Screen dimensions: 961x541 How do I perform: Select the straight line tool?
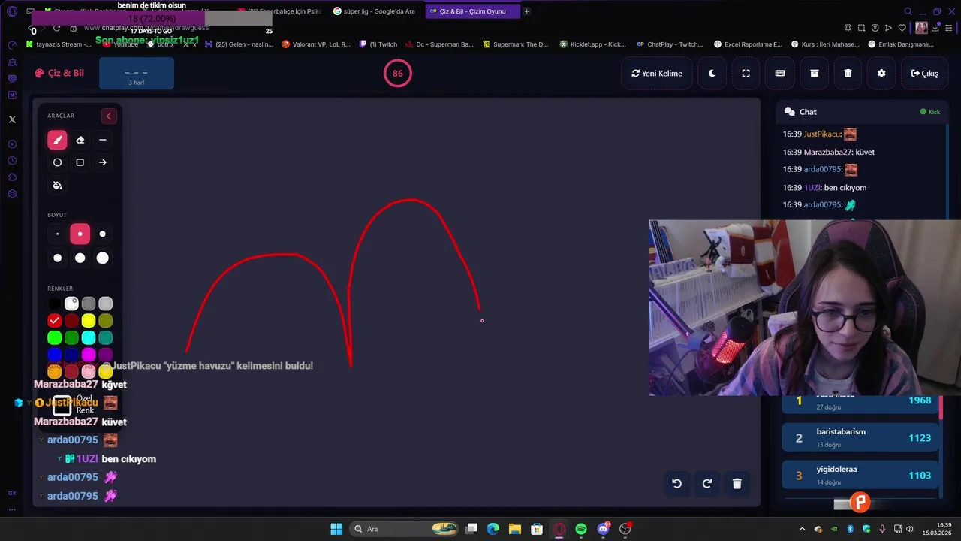[103, 140]
